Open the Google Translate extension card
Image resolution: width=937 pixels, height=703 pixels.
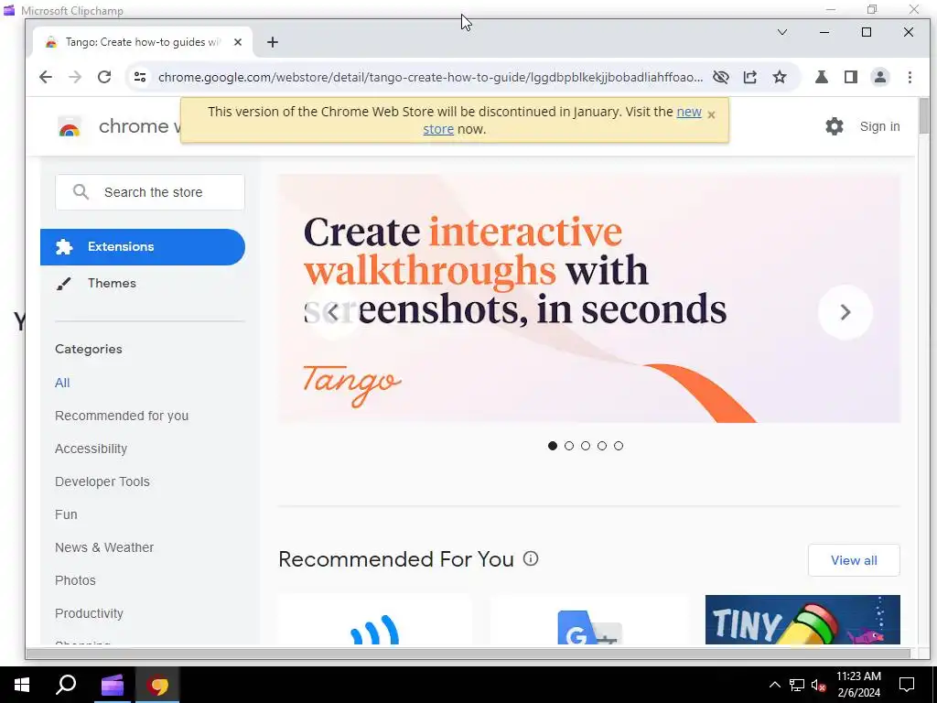[589, 620]
